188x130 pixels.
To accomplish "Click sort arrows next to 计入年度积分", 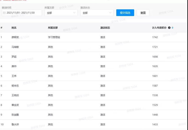I will (x=173, y=28).
